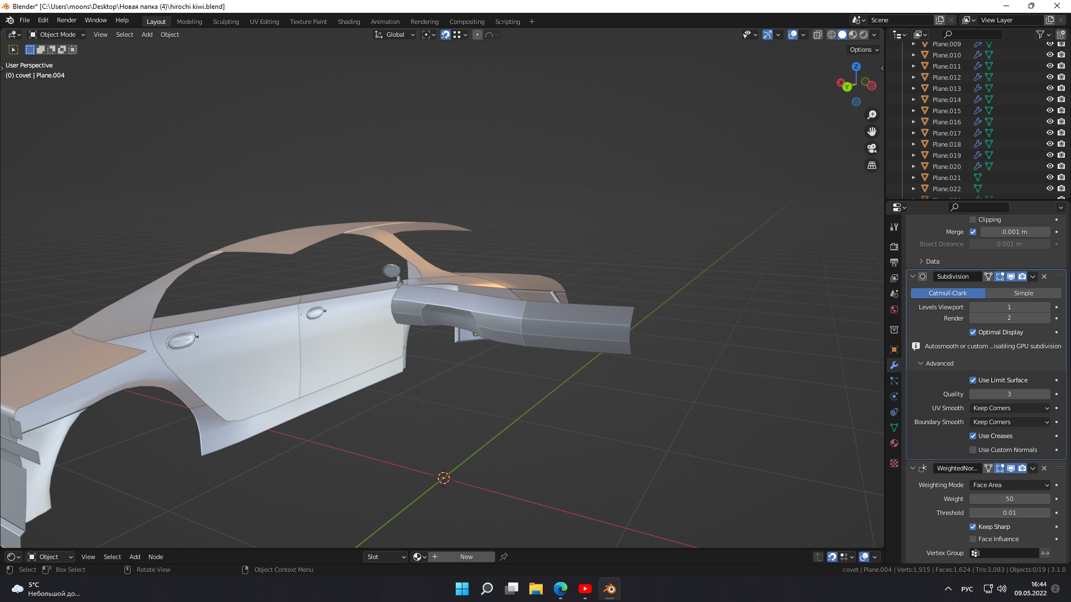The height and width of the screenshot is (602, 1071).
Task: Collapse the Advanced section
Action: click(939, 363)
